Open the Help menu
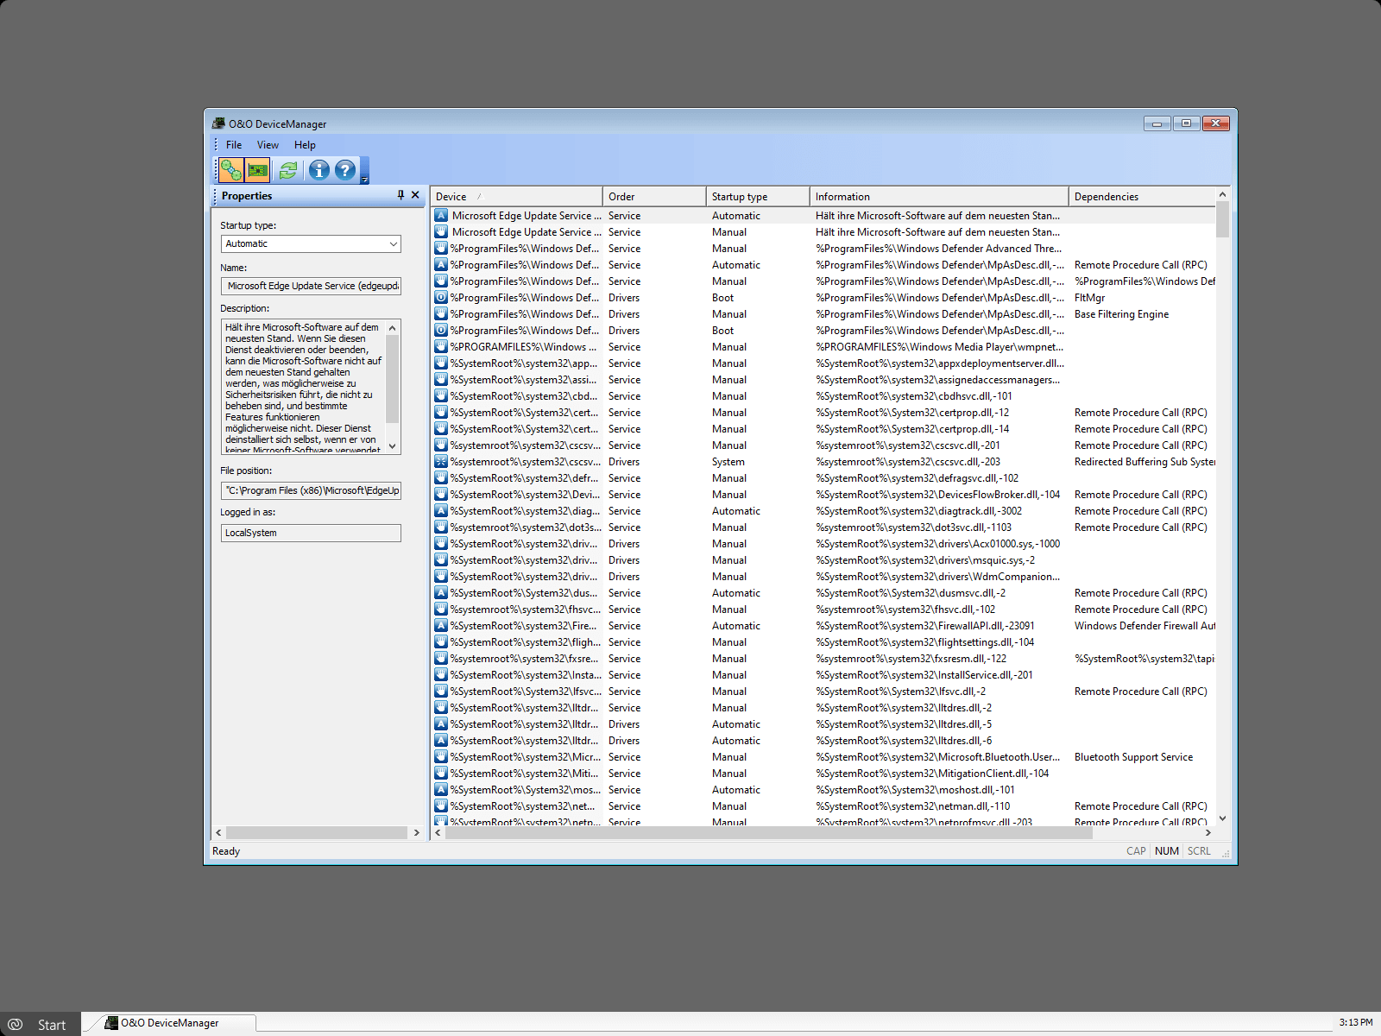 click(x=305, y=145)
